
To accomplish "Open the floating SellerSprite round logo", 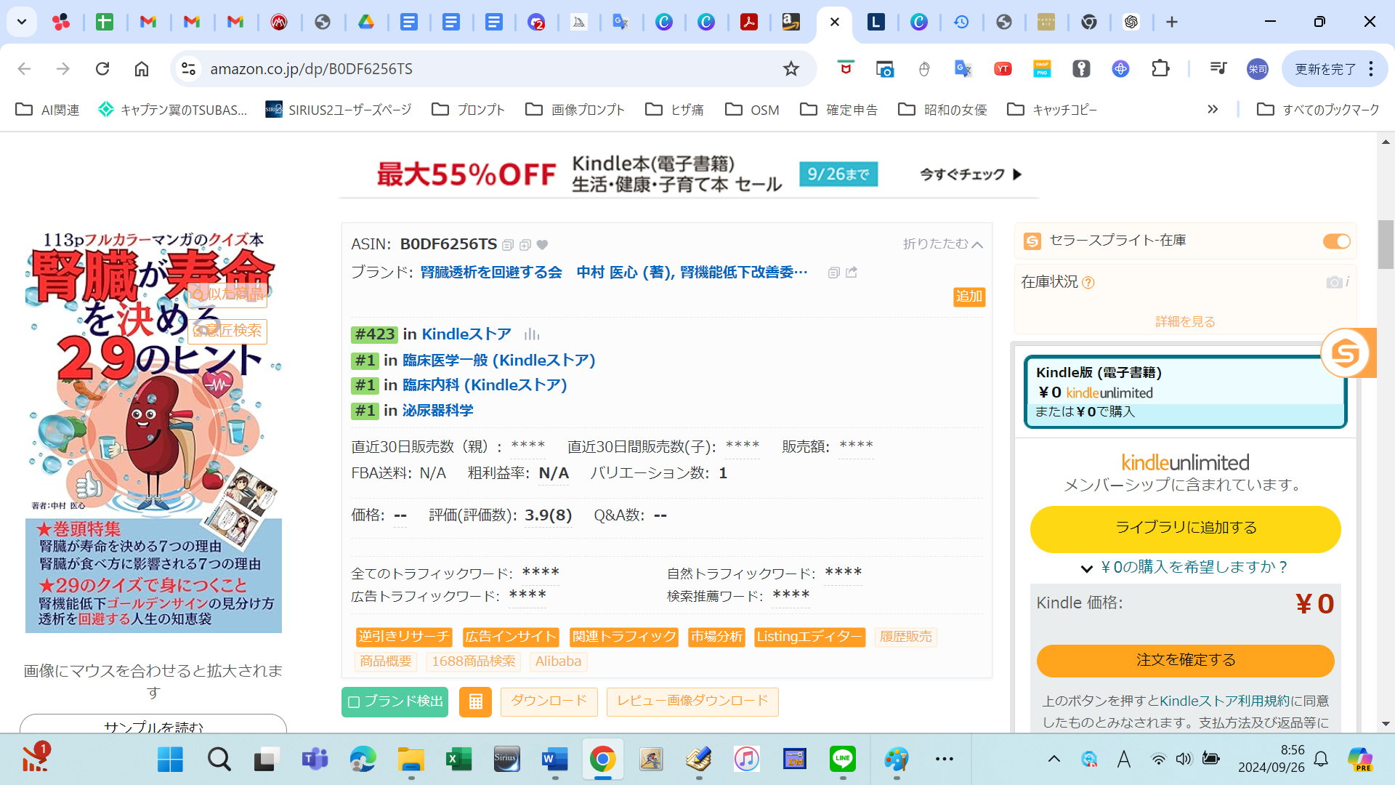I will (x=1346, y=353).
